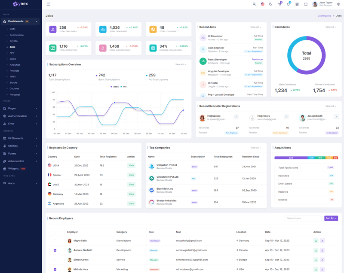Open View All dropdown in Subscriptions Overview
Viewport: 344px width, 273px height.
point(181,64)
